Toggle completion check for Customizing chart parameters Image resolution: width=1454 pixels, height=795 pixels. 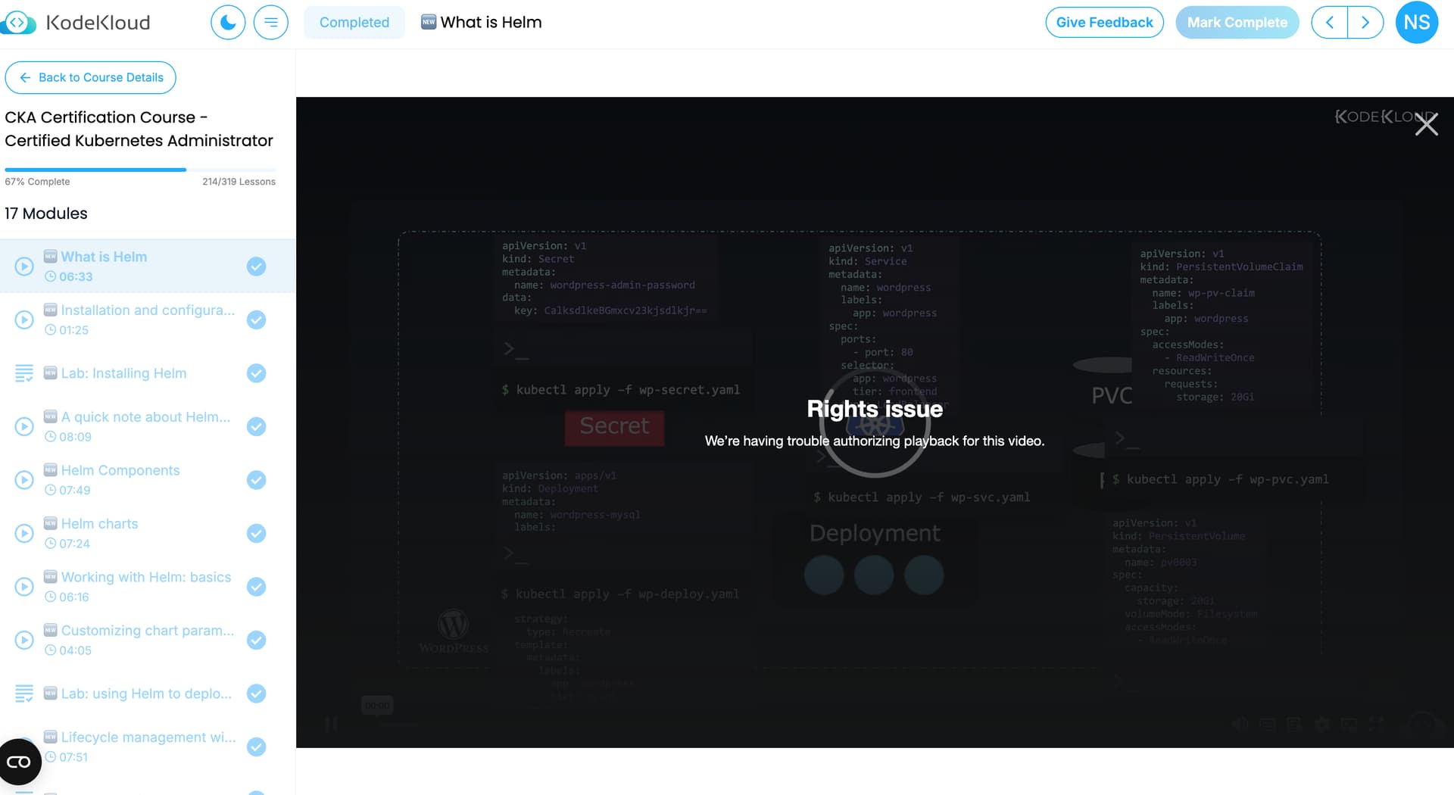(x=257, y=640)
